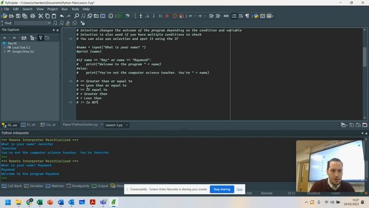Viewport: 369px width, 208px height.
Task: Open the layouts dropdown arrow in toolbar
Action: point(273,16)
